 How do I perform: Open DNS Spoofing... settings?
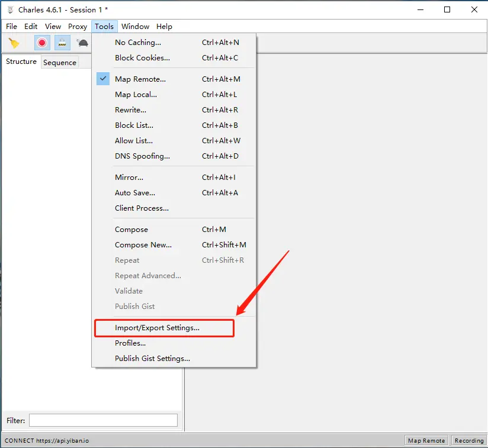pyautogui.click(x=174, y=156)
